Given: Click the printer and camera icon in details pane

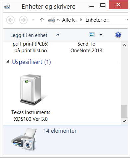Looking at the screenshot, I should [x=24, y=139].
